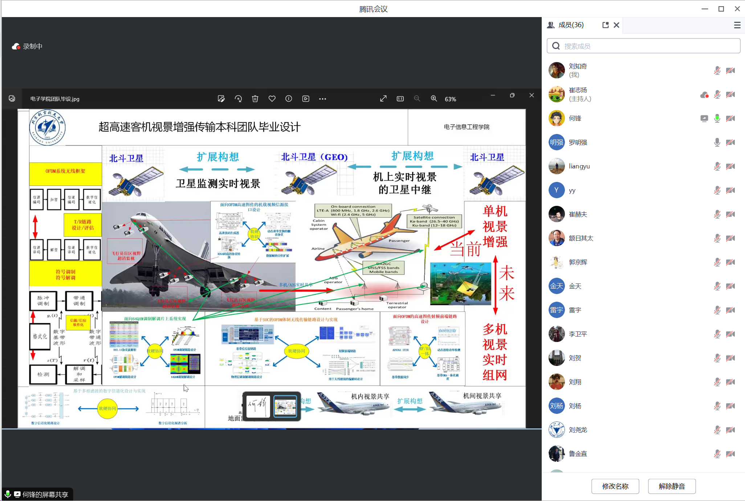Open the members panel hamburger menu
Screen dimensions: 745x501
tap(737, 25)
